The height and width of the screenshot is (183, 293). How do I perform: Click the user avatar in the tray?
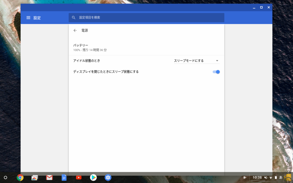click(x=287, y=177)
